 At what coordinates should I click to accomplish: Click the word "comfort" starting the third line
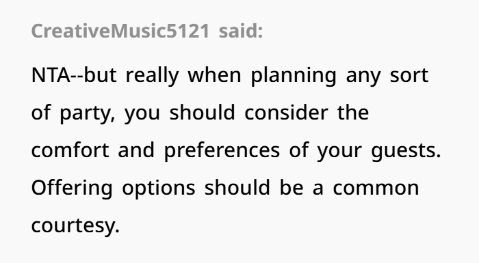point(70,150)
